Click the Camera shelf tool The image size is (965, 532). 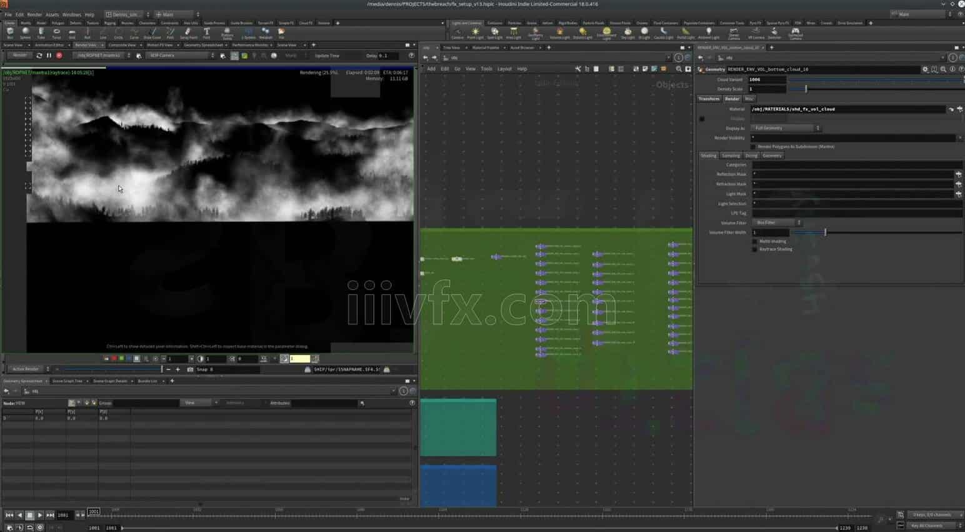pos(457,33)
